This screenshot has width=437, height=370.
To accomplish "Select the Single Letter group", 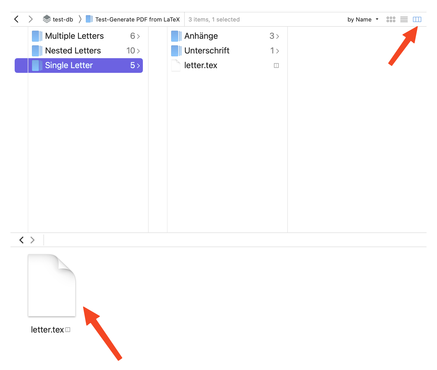I will (69, 65).
